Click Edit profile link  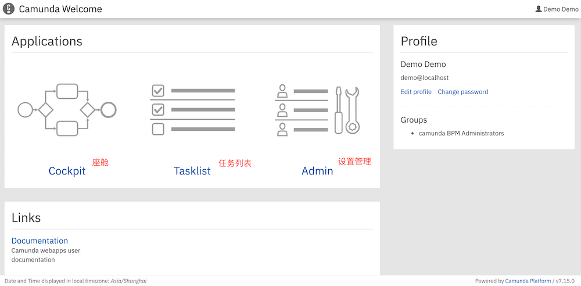click(x=416, y=92)
